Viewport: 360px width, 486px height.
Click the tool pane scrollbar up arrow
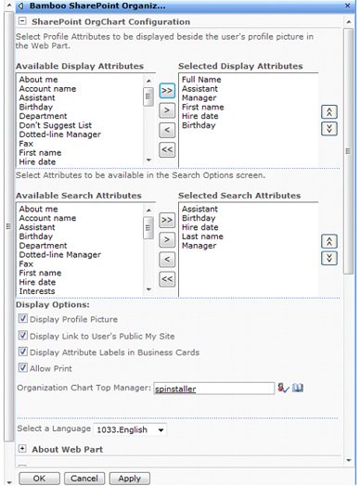(x=349, y=21)
